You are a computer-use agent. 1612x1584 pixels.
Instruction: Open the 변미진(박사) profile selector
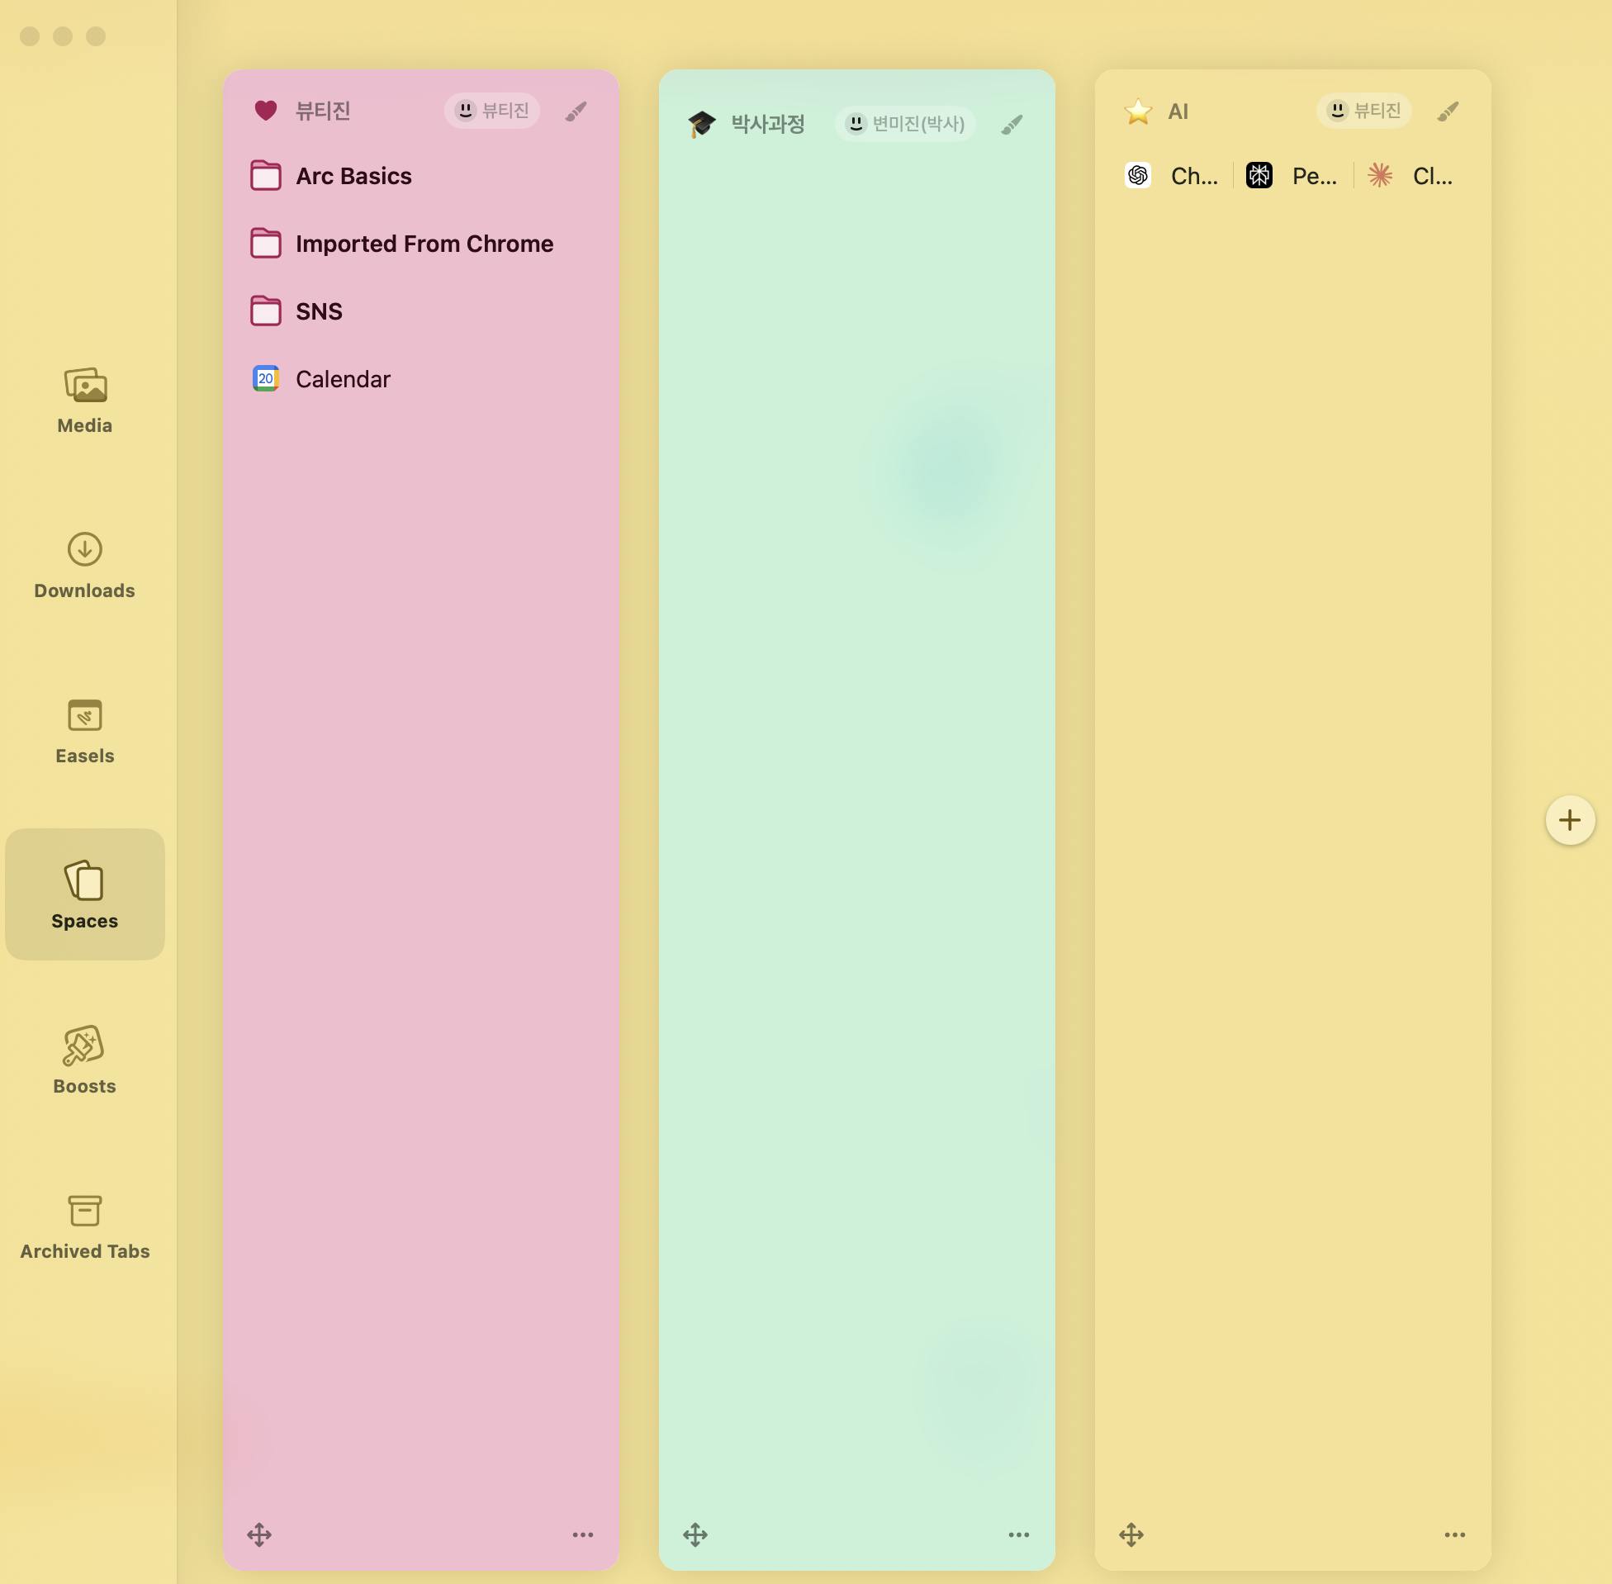coord(905,124)
